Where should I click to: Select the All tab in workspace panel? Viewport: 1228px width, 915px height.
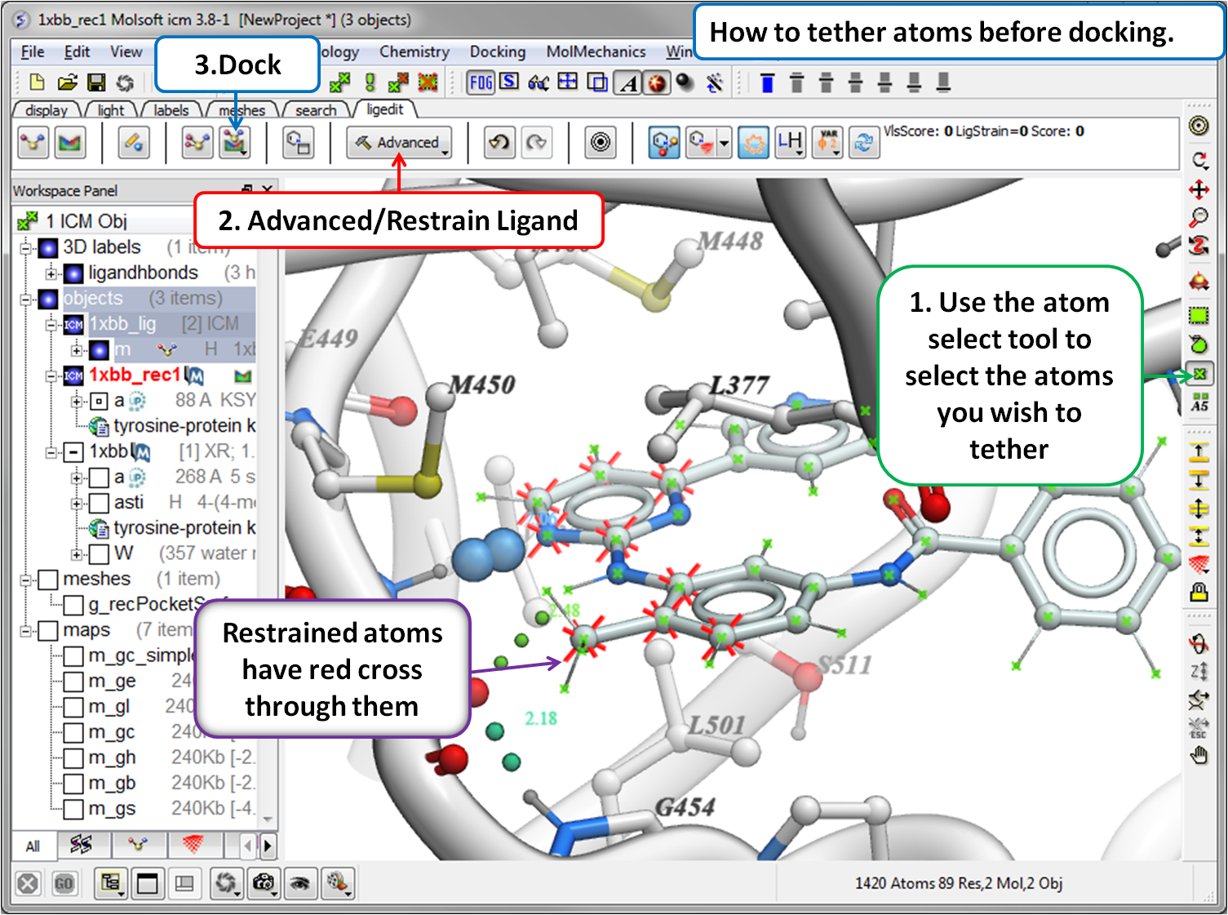tap(33, 846)
